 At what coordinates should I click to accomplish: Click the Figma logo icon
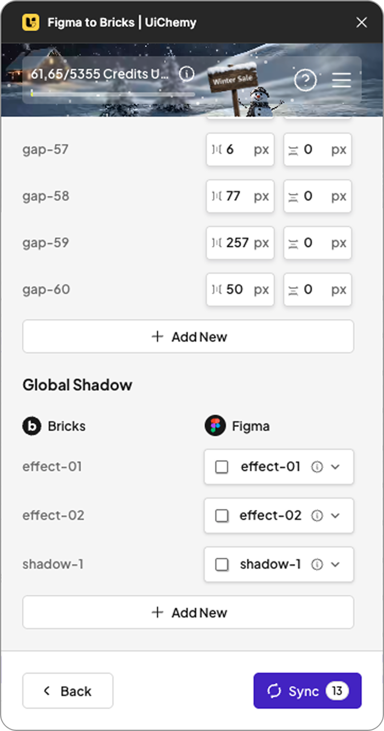tap(215, 426)
